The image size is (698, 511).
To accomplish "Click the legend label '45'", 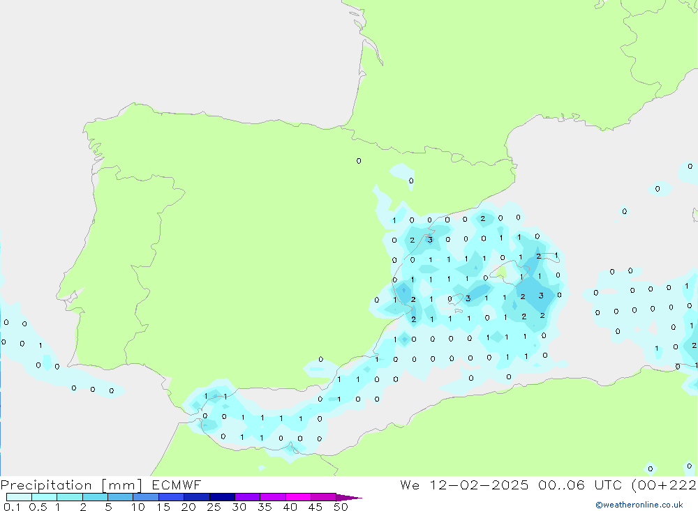I will (x=315, y=507).
